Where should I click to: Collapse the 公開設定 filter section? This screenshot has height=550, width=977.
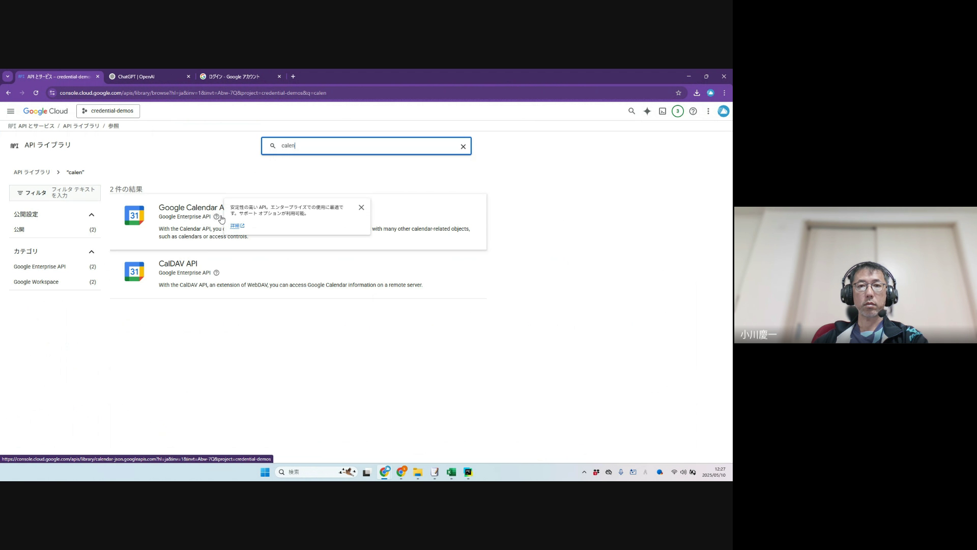92,214
